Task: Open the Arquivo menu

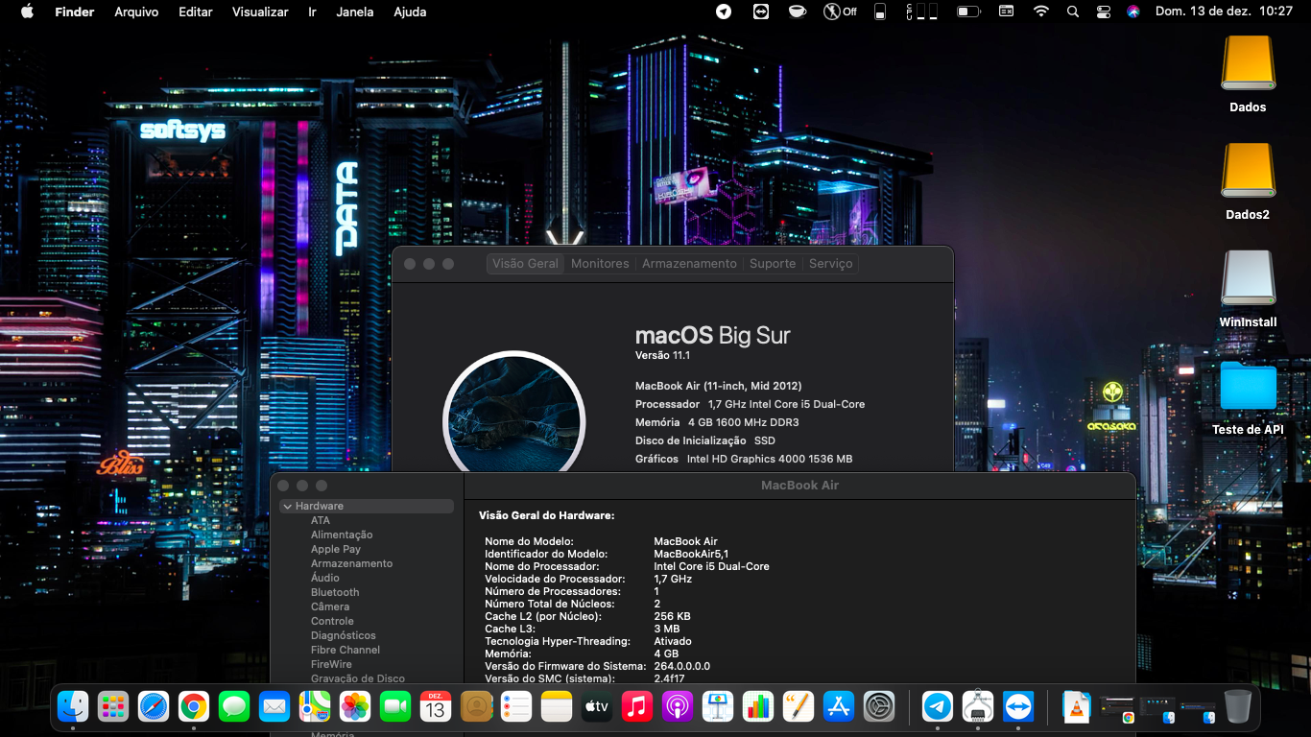Action: (136, 12)
